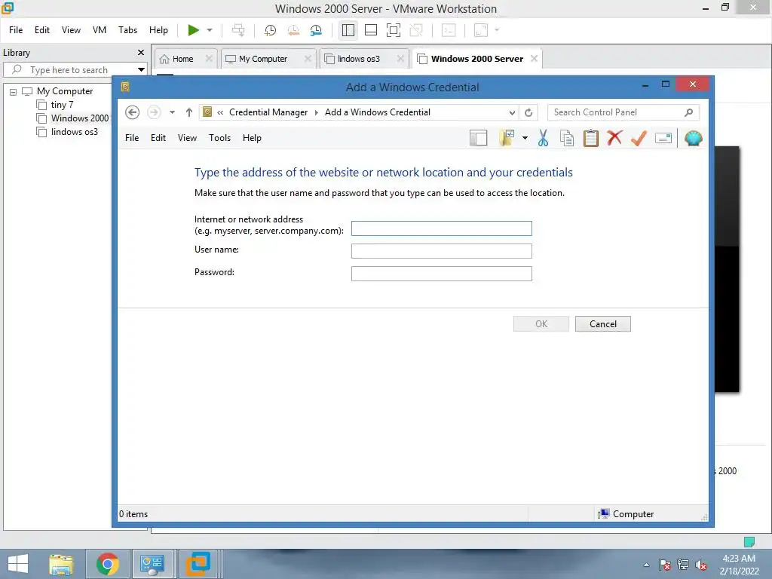Click the red X Delete icon
772x579 pixels.
[614, 139]
